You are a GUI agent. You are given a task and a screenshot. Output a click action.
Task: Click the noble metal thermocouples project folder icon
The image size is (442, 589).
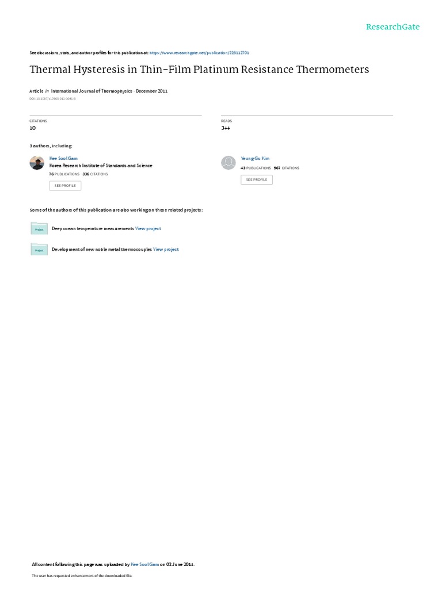[39, 249]
